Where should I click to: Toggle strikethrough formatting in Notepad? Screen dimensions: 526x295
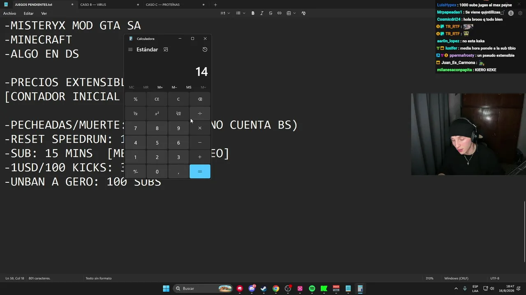click(270, 13)
